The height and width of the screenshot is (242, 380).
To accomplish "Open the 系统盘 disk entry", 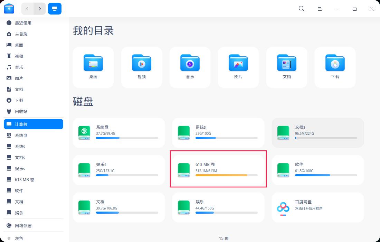I will point(118,132).
